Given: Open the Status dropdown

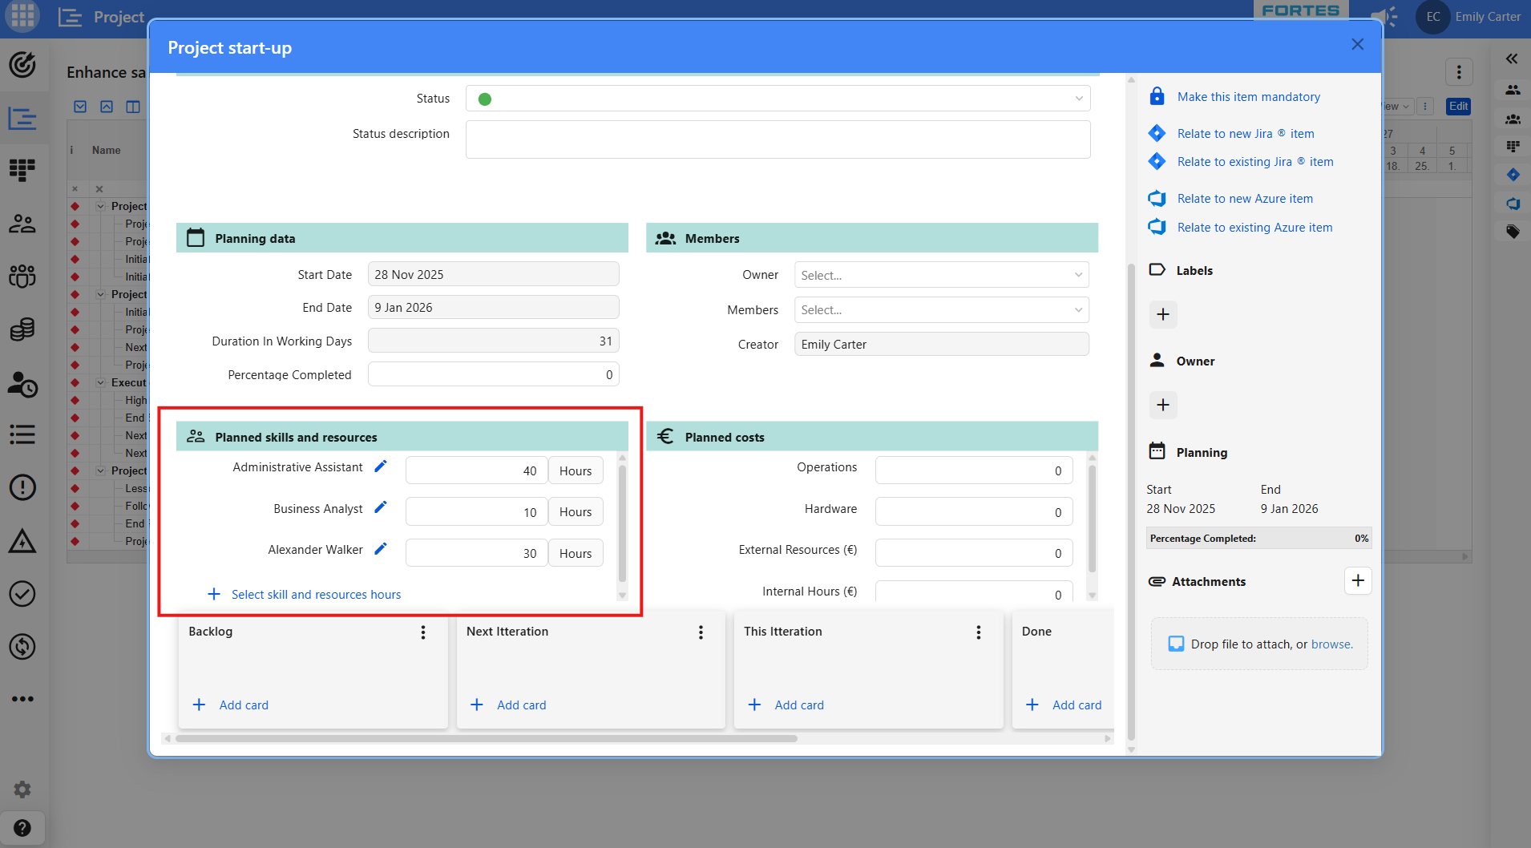Looking at the screenshot, I should tap(778, 99).
